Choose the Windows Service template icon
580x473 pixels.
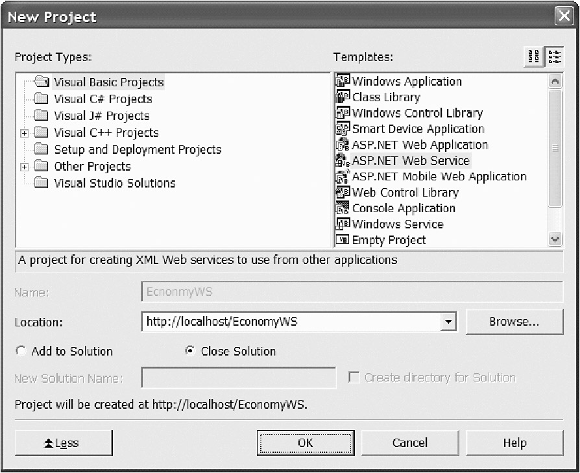pyautogui.click(x=343, y=224)
